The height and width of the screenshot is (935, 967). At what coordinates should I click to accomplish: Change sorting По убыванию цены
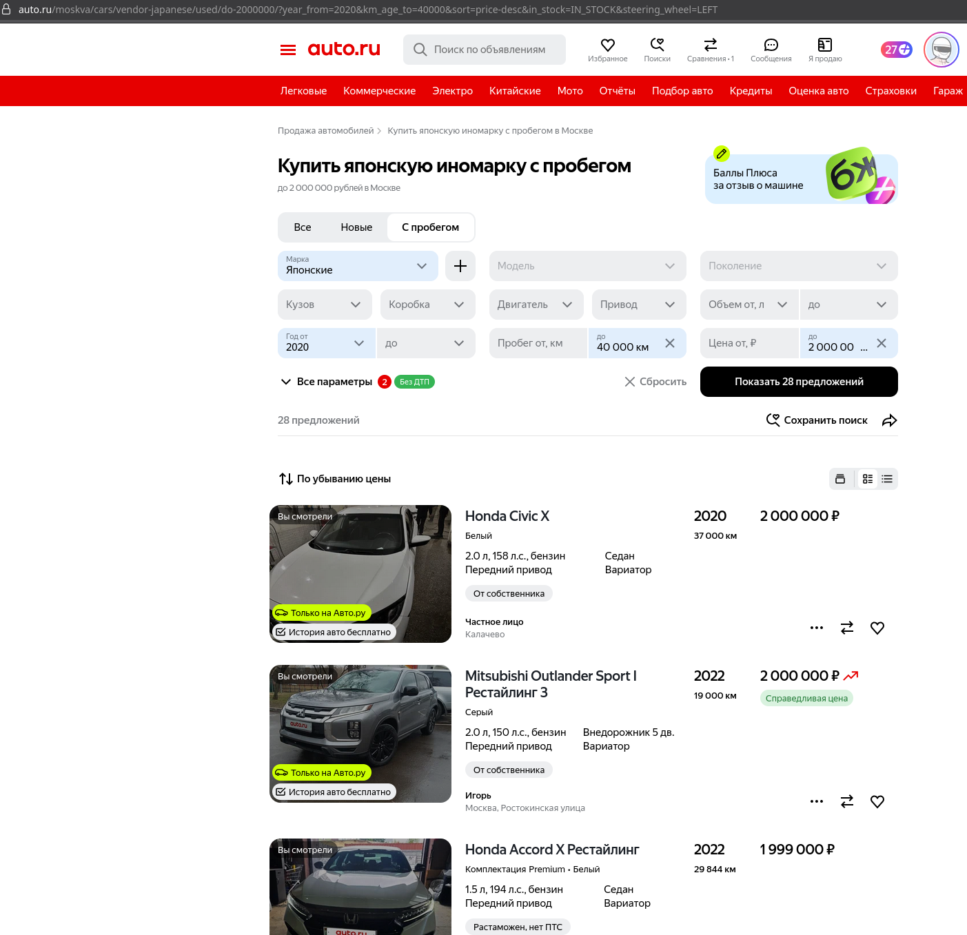click(x=335, y=479)
